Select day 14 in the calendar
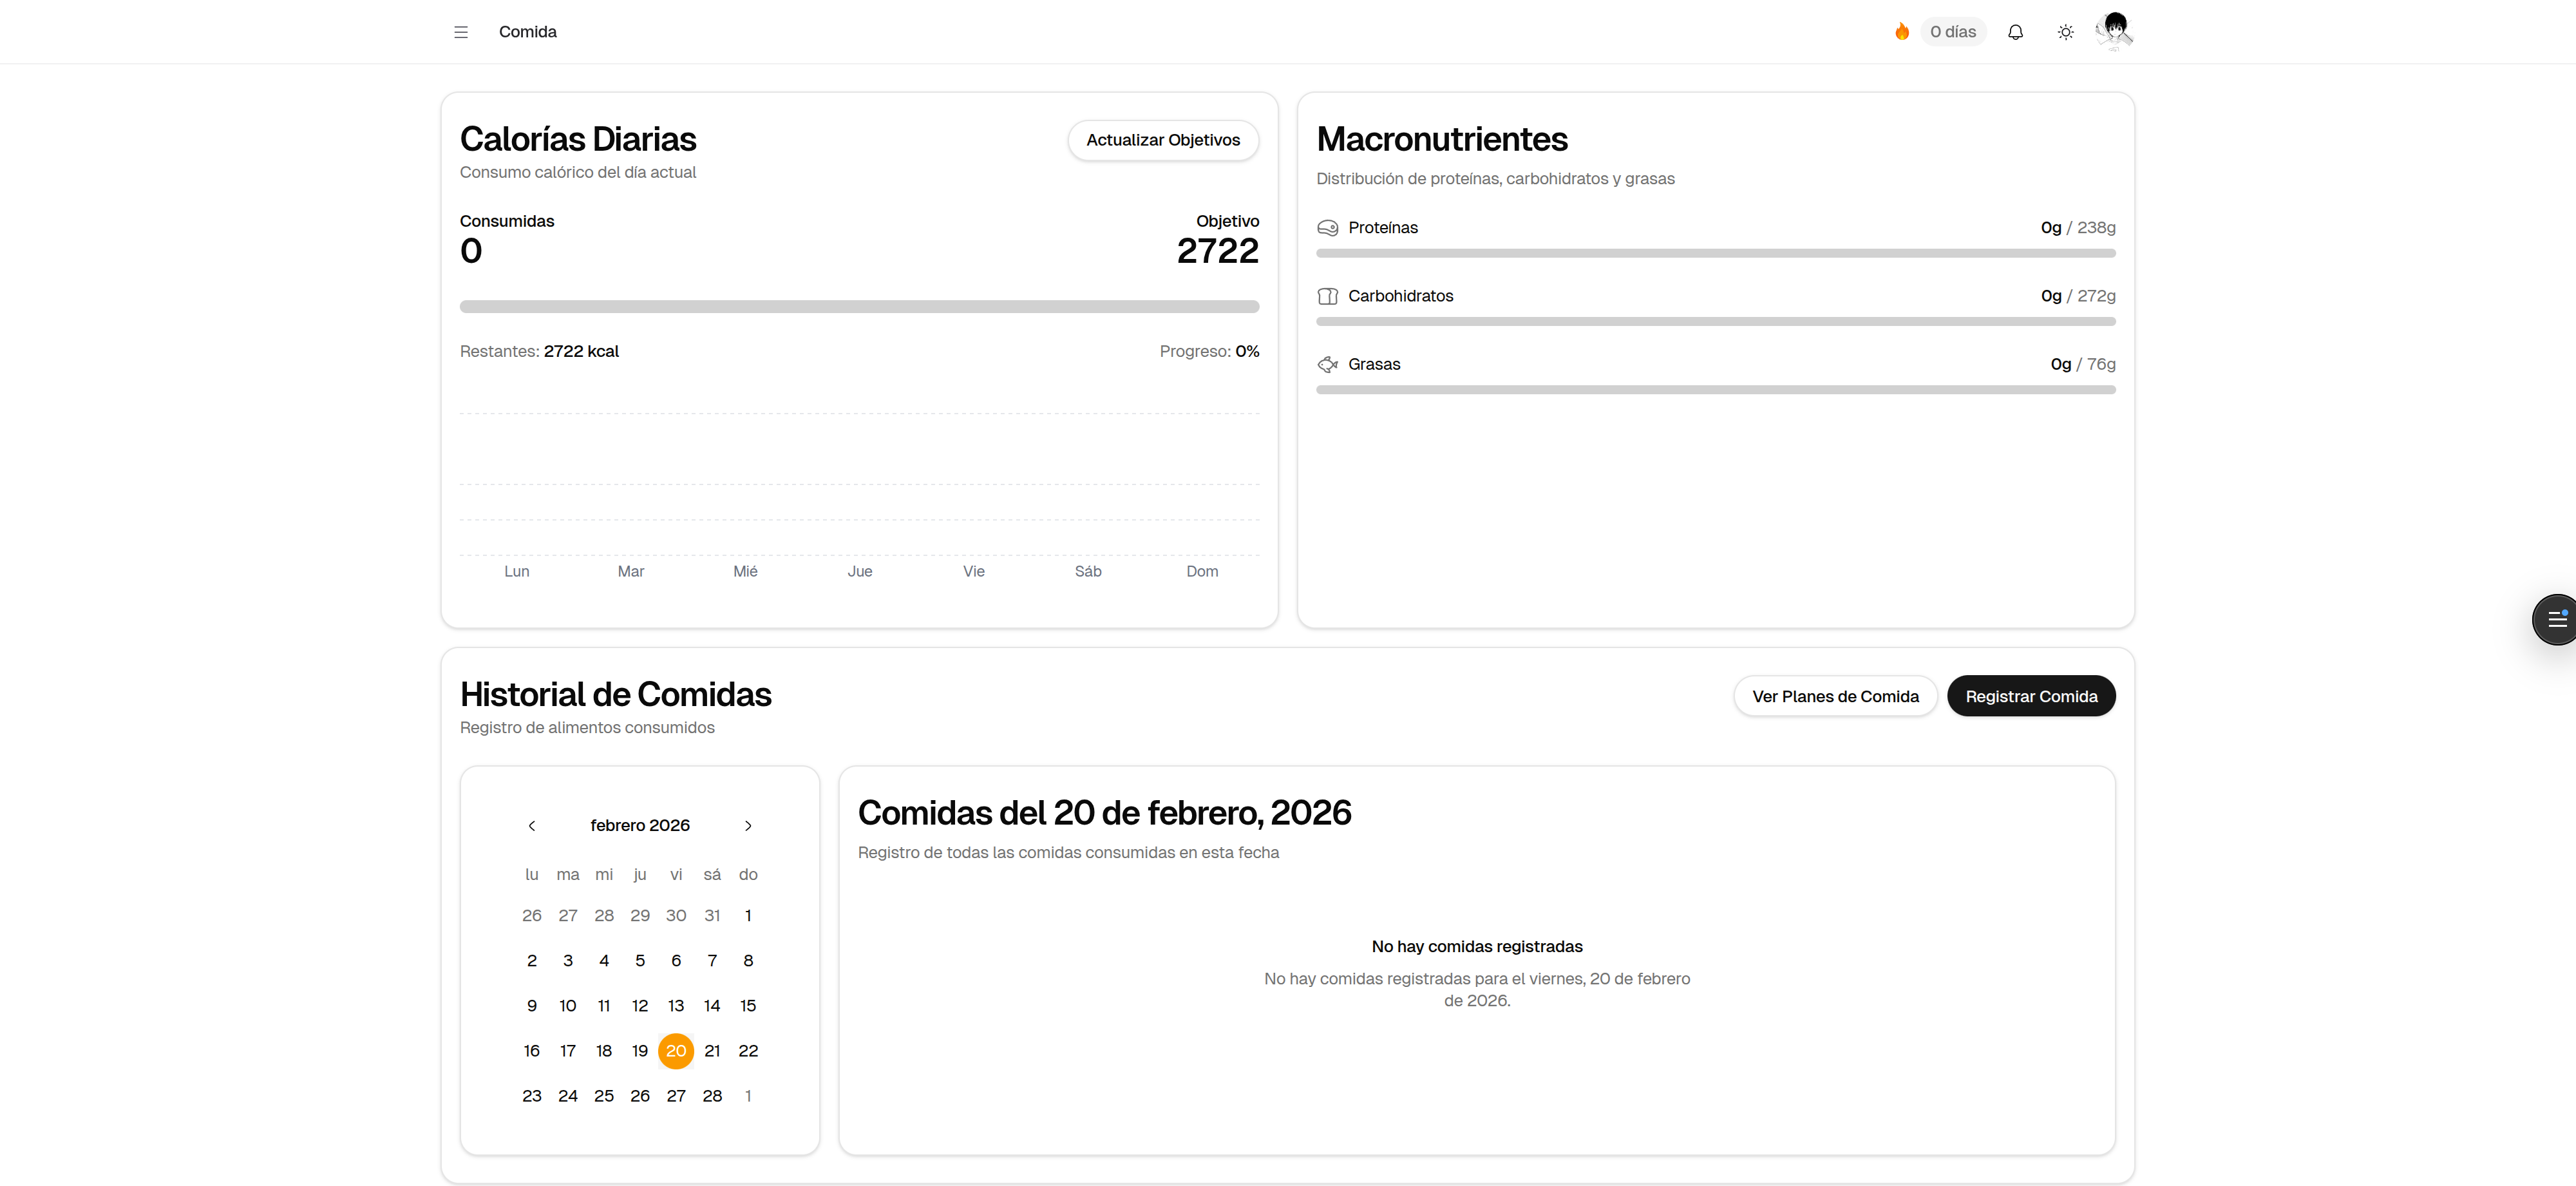Screen dimensions: 2576x1186 pyautogui.click(x=712, y=1005)
